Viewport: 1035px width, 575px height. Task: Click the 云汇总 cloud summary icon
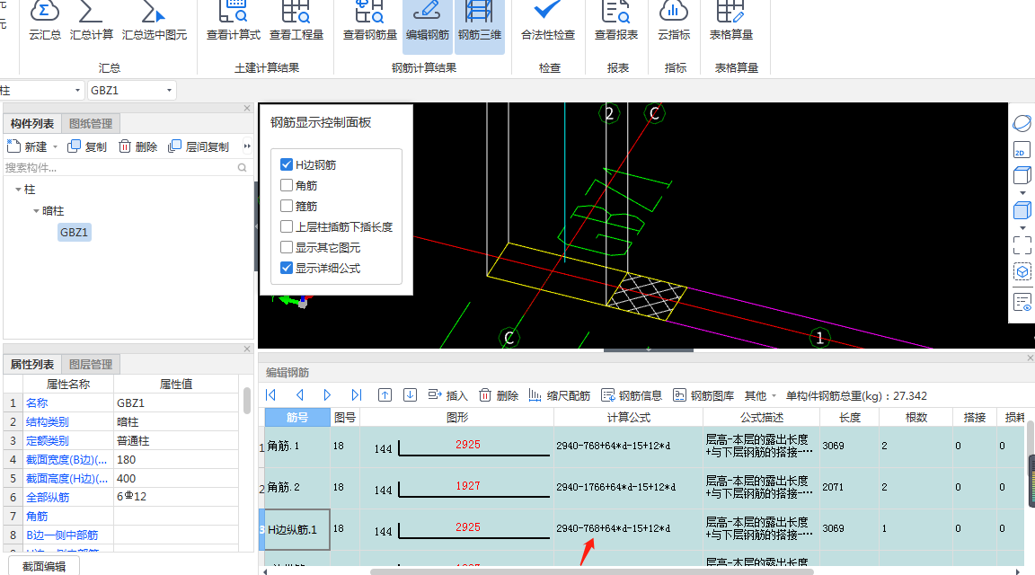click(45, 22)
